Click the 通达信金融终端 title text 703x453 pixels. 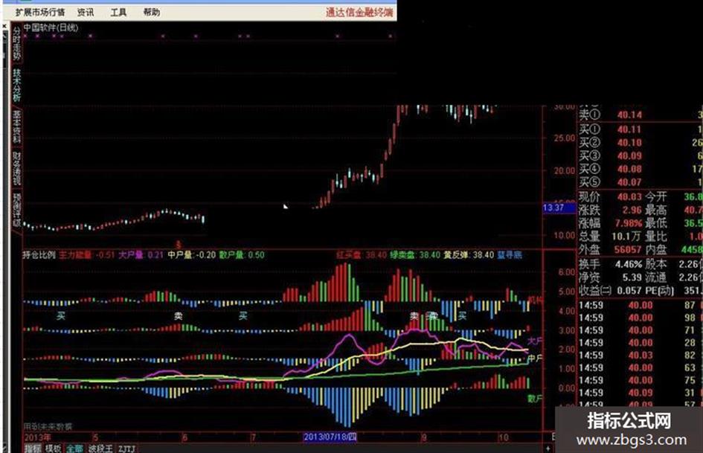click(x=359, y=12)
